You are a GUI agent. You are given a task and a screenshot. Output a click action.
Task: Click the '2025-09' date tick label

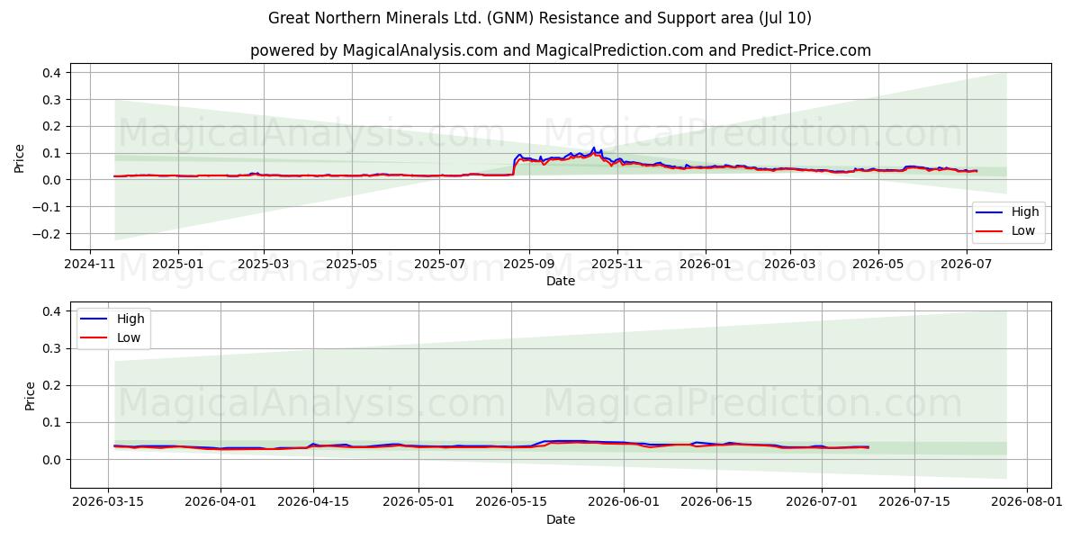click(x=528, y=265)
